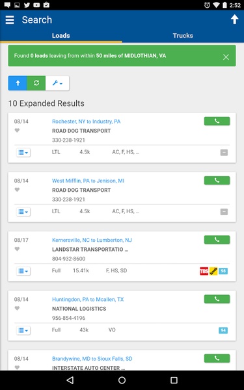Expand list dropdown on West Mifflin load
Screen dimensions: 244x390
[23, 212]
